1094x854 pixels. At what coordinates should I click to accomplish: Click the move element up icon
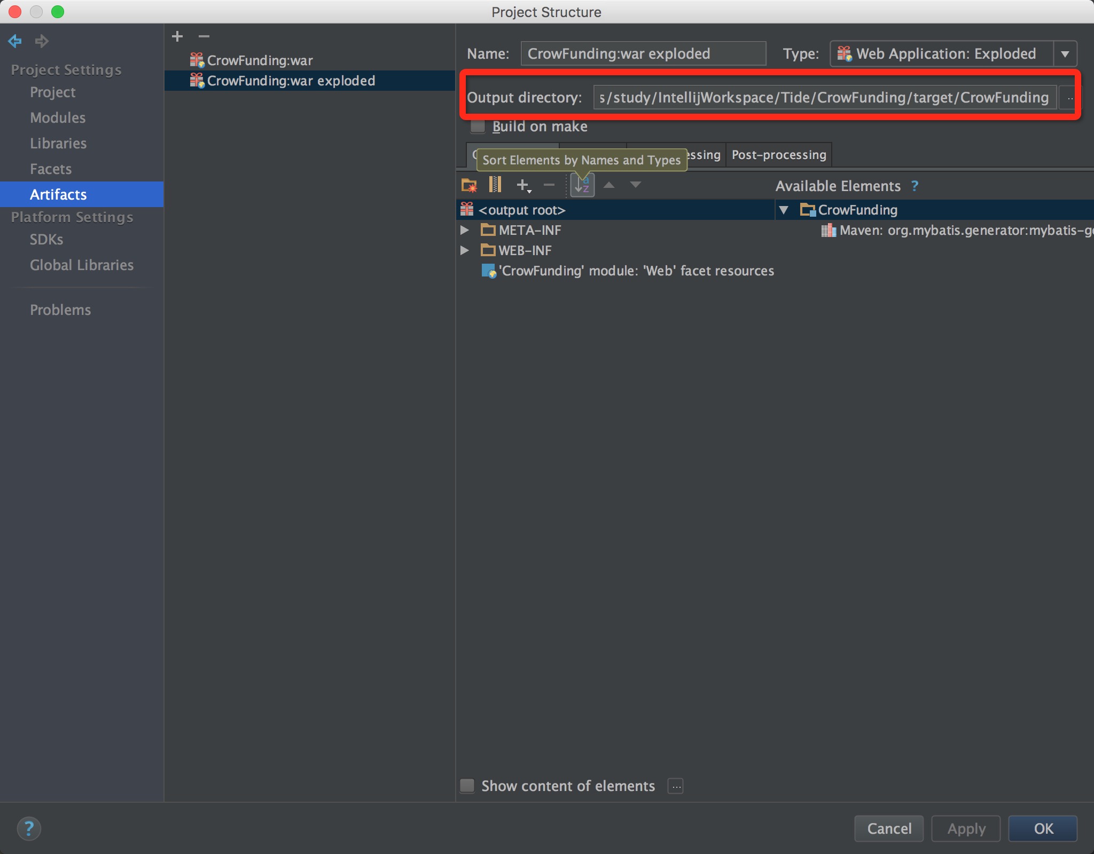click(x=610, y=186)
